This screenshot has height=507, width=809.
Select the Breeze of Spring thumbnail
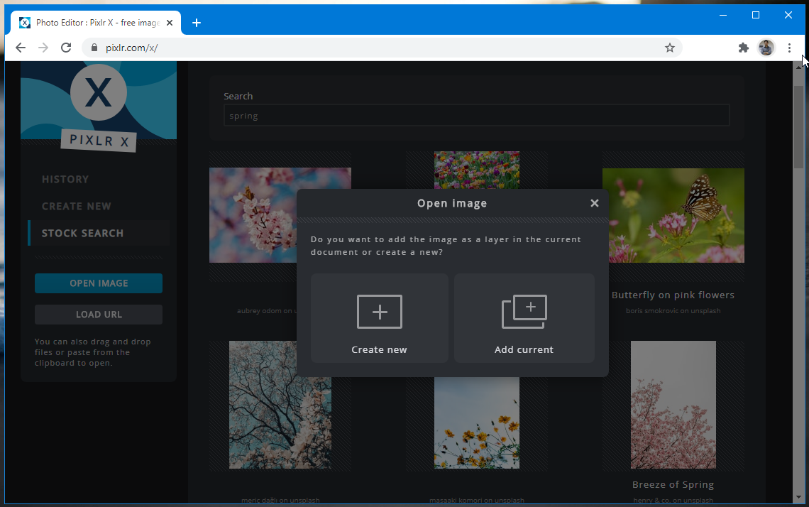(x=673, y=405)
